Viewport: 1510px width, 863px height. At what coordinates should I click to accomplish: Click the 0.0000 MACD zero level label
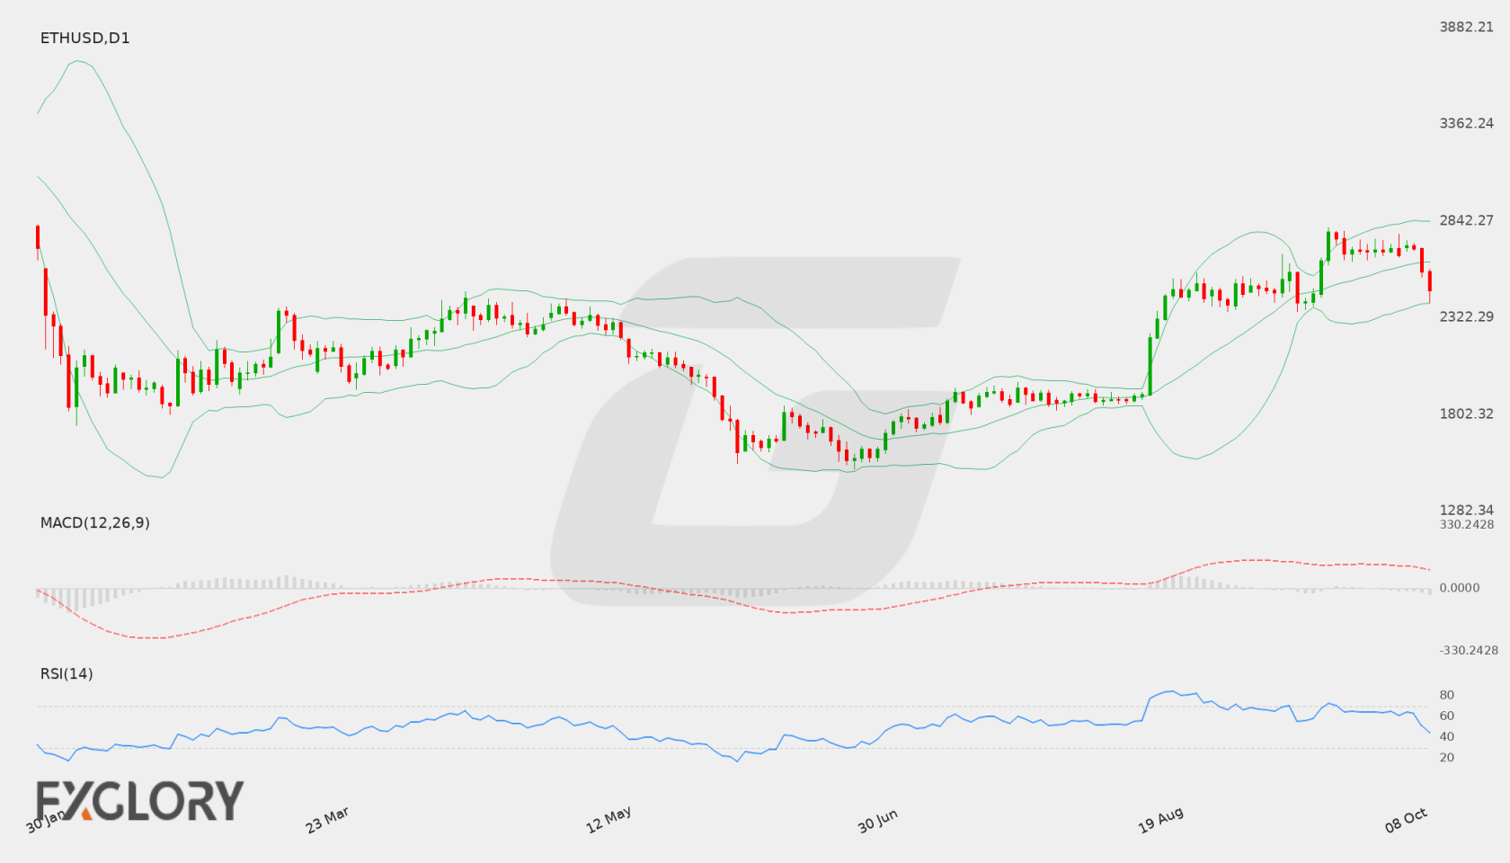(1459, 587)
